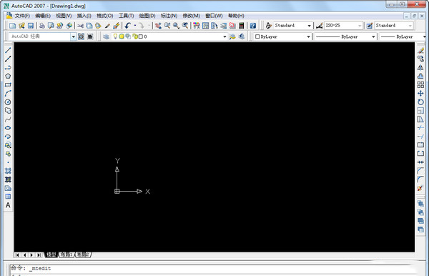Click the ByLayer color square swatch

pyautogui.click(x=257, y=36)
